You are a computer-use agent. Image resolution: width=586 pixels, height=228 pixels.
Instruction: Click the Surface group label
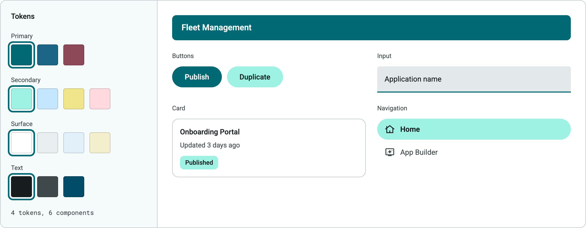pos(22,124)
